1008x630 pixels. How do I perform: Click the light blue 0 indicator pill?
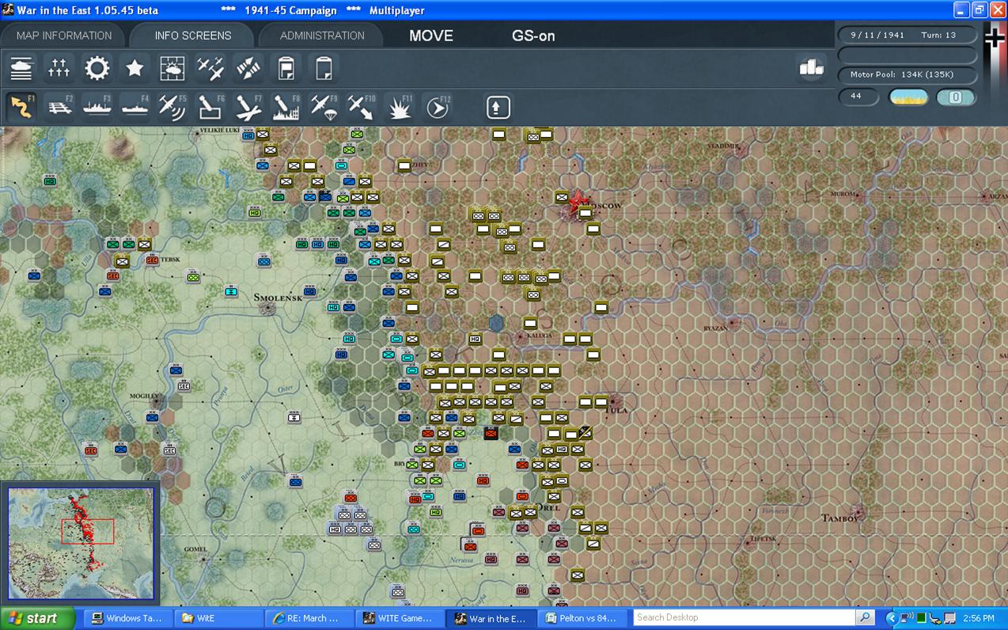[956, 97]
